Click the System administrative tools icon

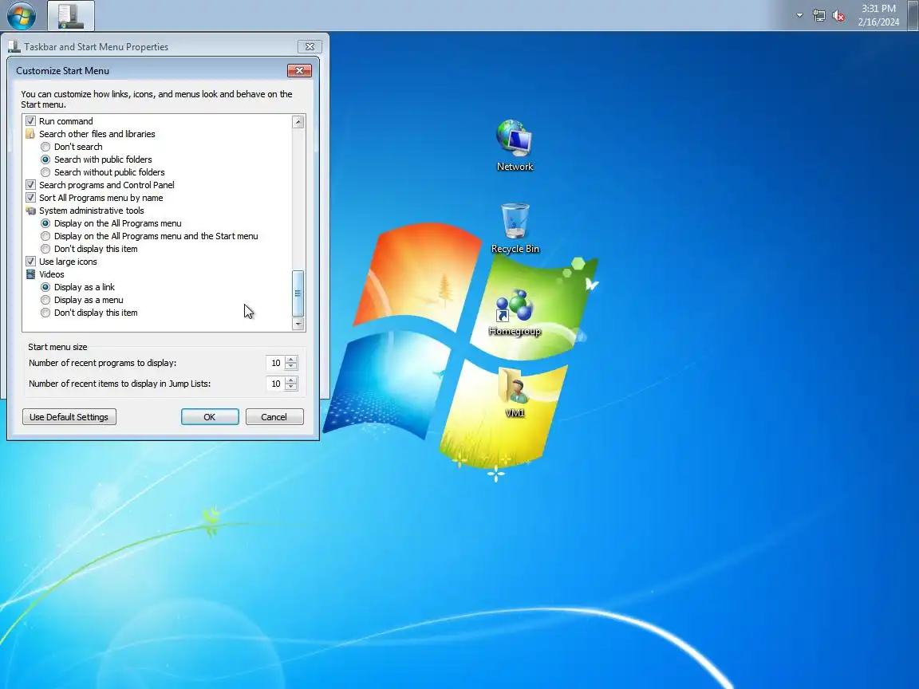tap(30, 211)
